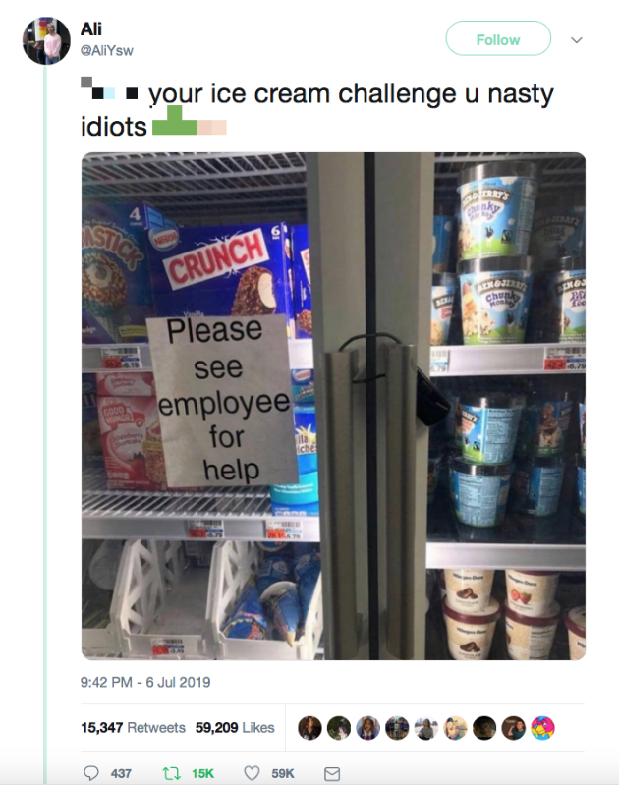The width and height of the screenshot is (619, 785).
Task: Click the retweet arrows icon
Action: (x=172, y=773)
